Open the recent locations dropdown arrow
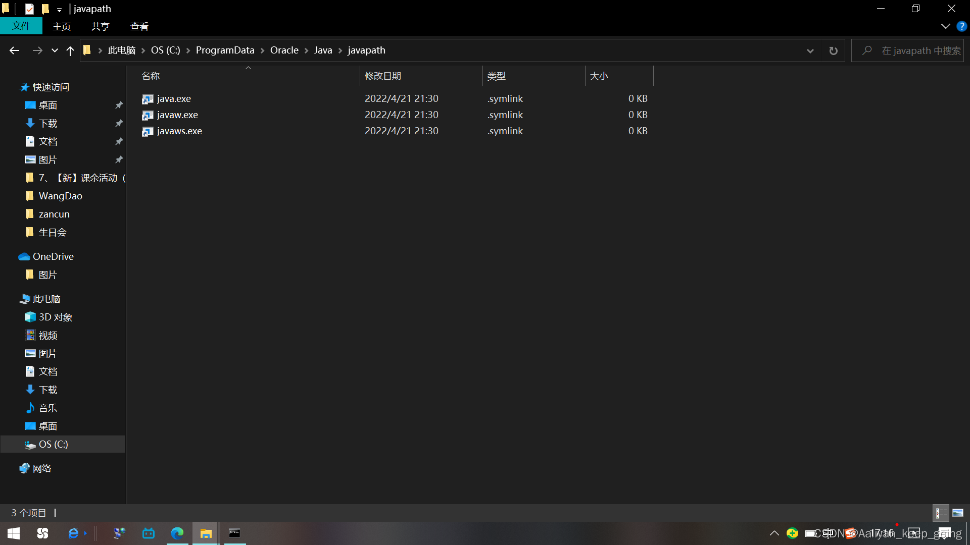This screenshot has width=970, height=545. tap(55, 50)
